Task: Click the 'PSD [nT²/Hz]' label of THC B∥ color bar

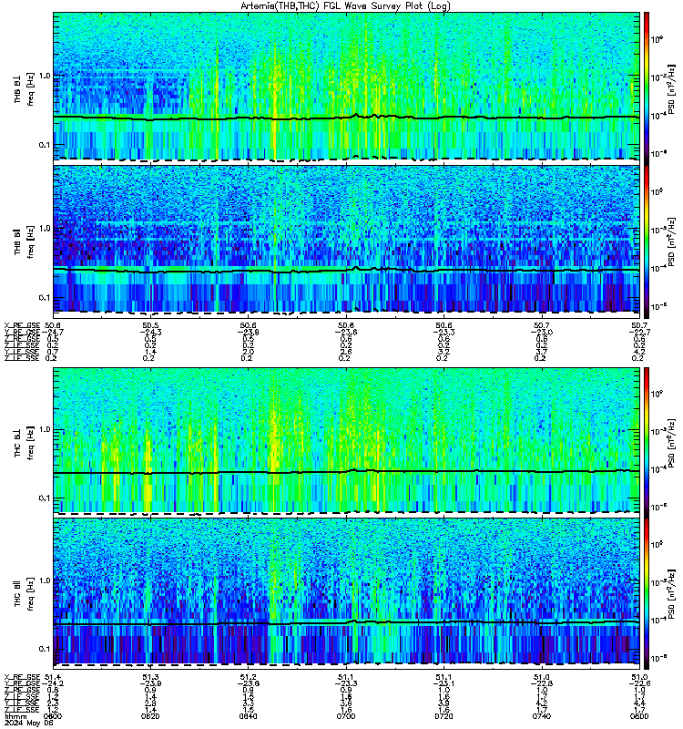Action: (x=672, y=594)
